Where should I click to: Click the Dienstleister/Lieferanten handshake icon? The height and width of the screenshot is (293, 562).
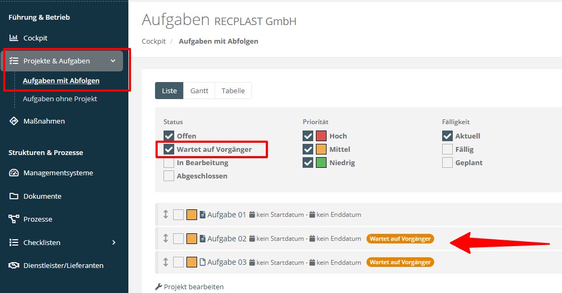[14, 265]
